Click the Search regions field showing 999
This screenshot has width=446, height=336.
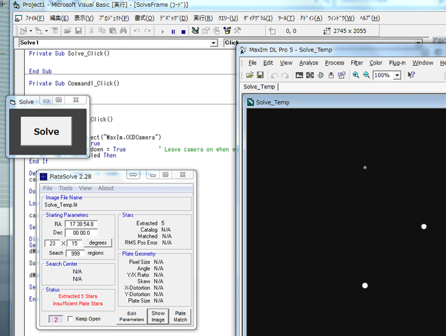click(75, 253)
